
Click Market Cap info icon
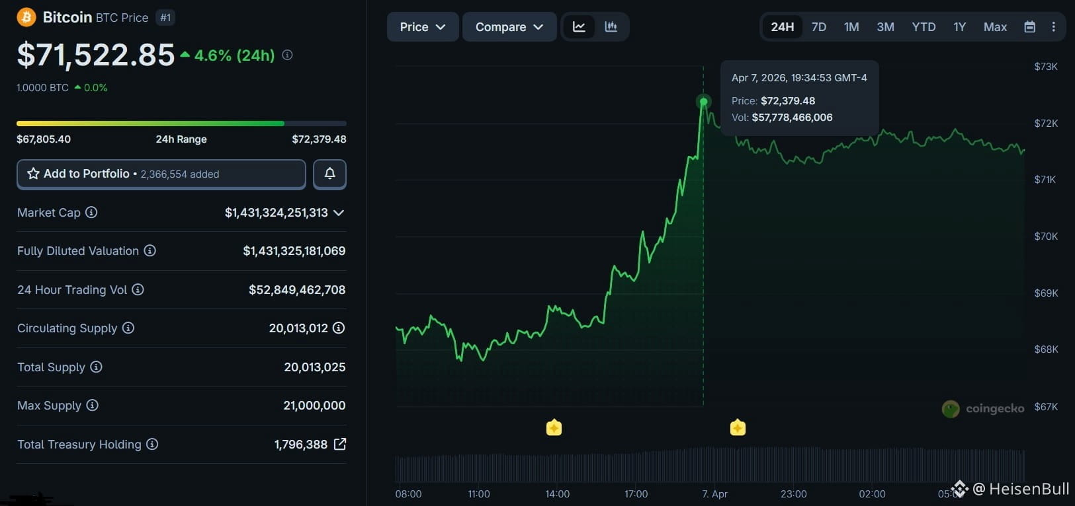tap(92, 212)
